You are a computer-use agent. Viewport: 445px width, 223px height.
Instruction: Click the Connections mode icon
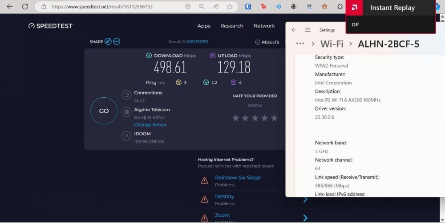tap(126, 95)
